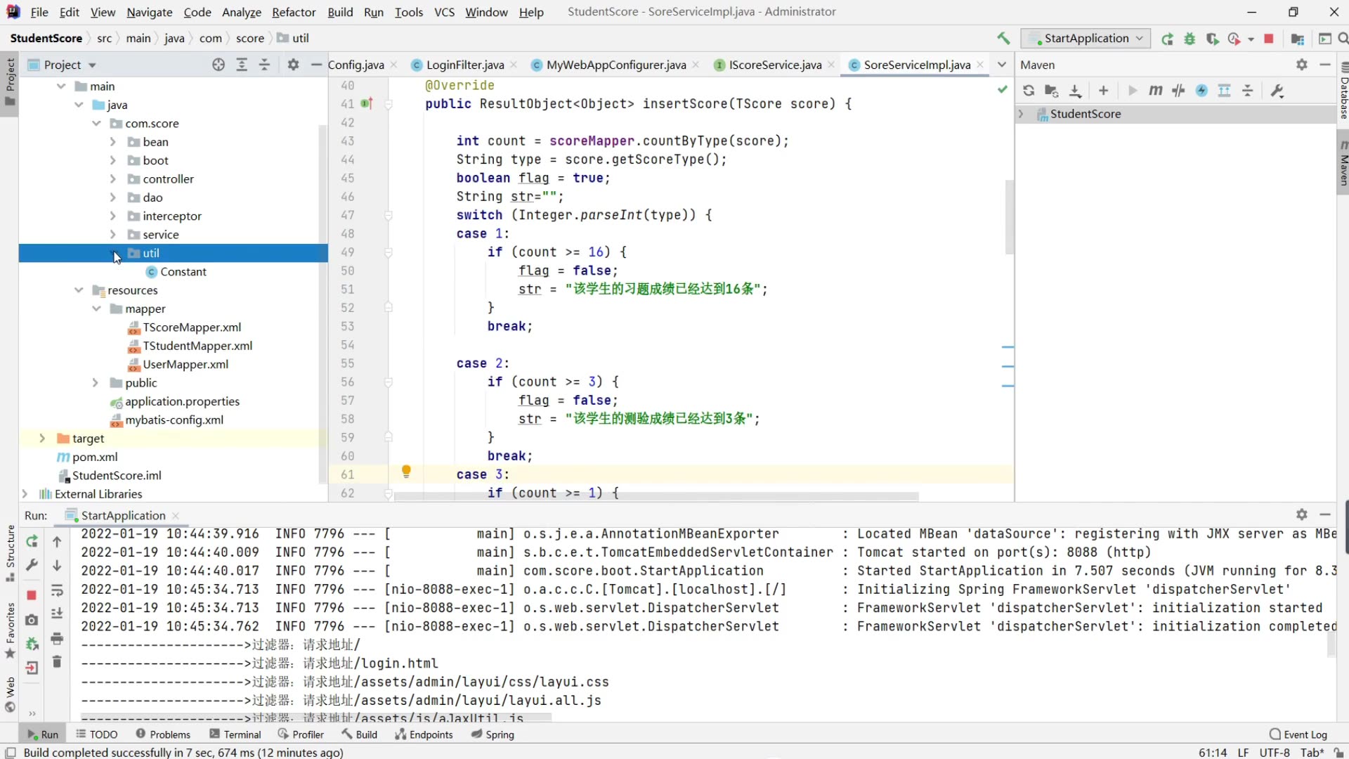The height and width of the screenshot is (759, 1349).
Task: Open the Terminal tool window
Action: (235, 734)
